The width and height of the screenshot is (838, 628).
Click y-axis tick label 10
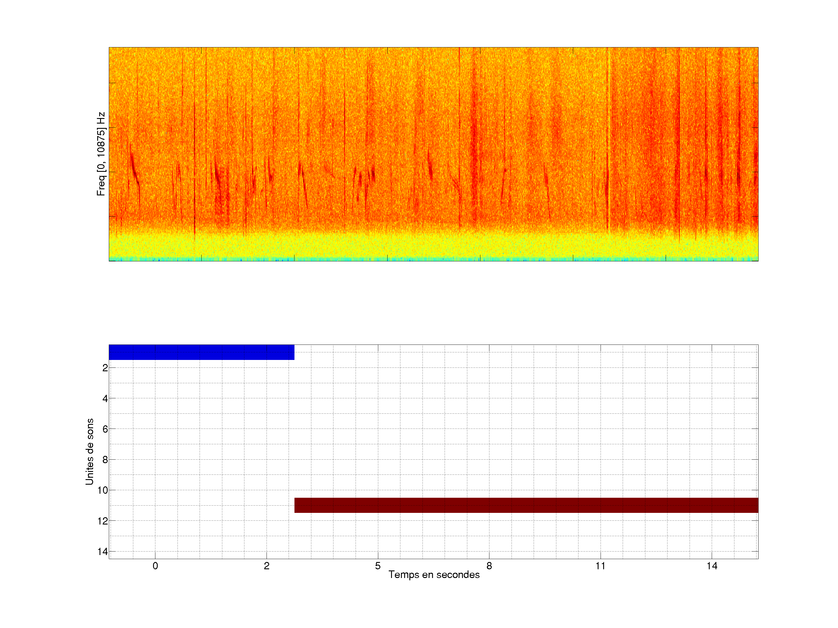[x=103, y=490]
